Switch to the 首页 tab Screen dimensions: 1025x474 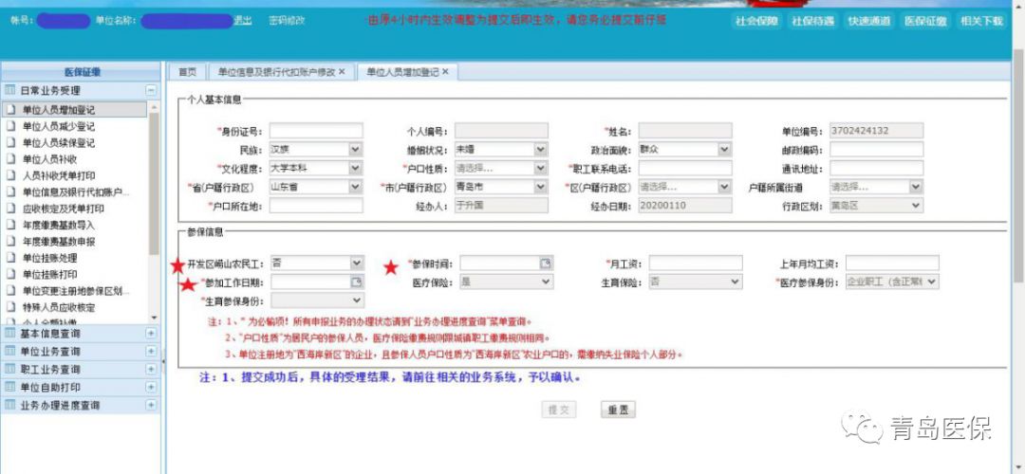(x=188, y=72)
